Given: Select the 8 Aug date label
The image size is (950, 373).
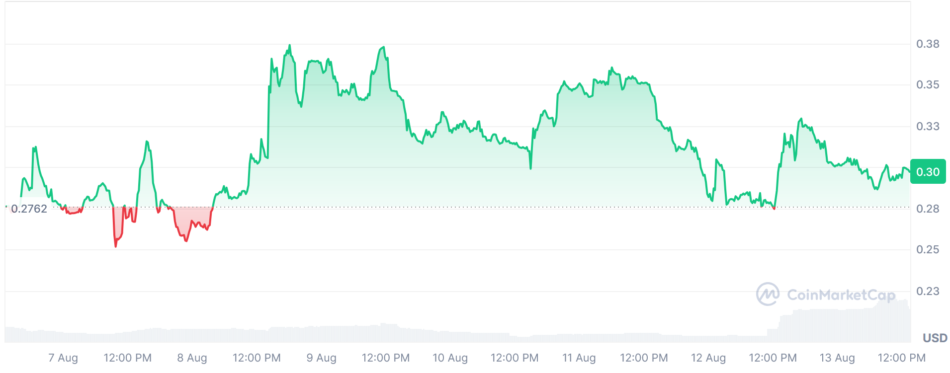Looking at the screenshot, I should [192, 358].
